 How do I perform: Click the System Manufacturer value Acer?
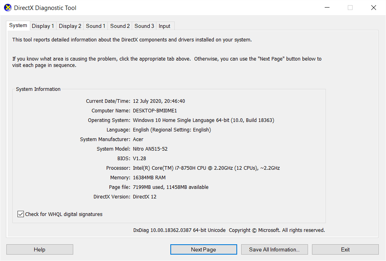coord(138,139)
